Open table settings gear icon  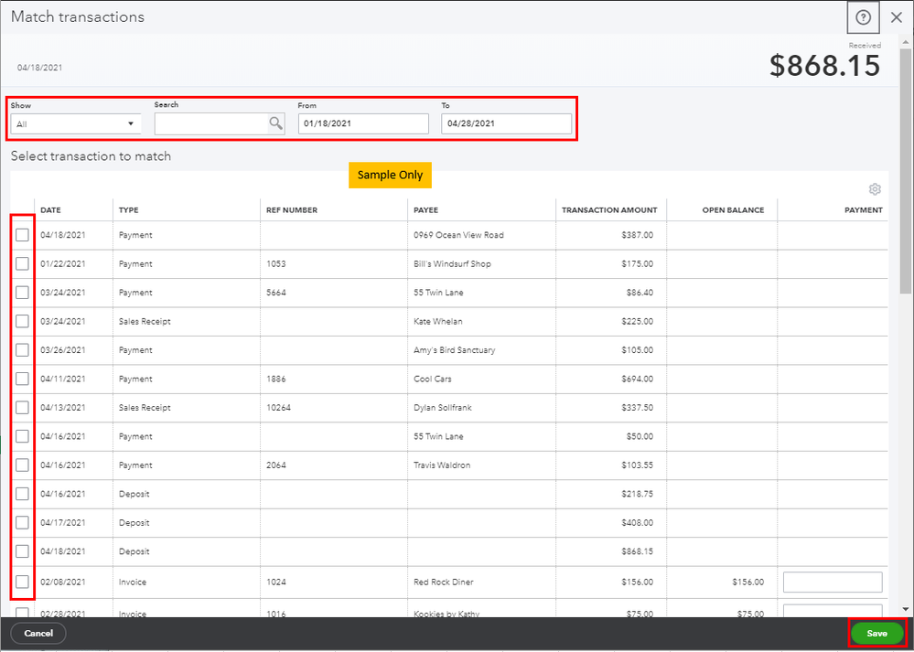tap(875, 189)
